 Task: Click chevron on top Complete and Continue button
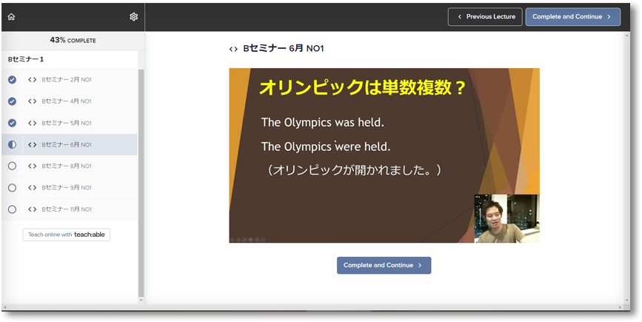[x=609, y=16]
